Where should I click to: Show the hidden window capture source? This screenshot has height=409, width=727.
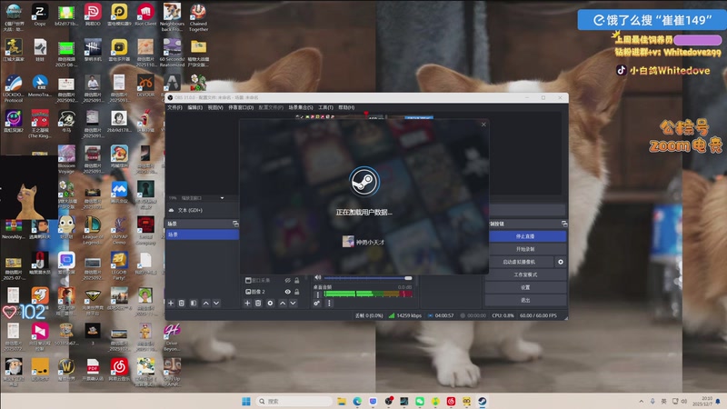(287, 280)
